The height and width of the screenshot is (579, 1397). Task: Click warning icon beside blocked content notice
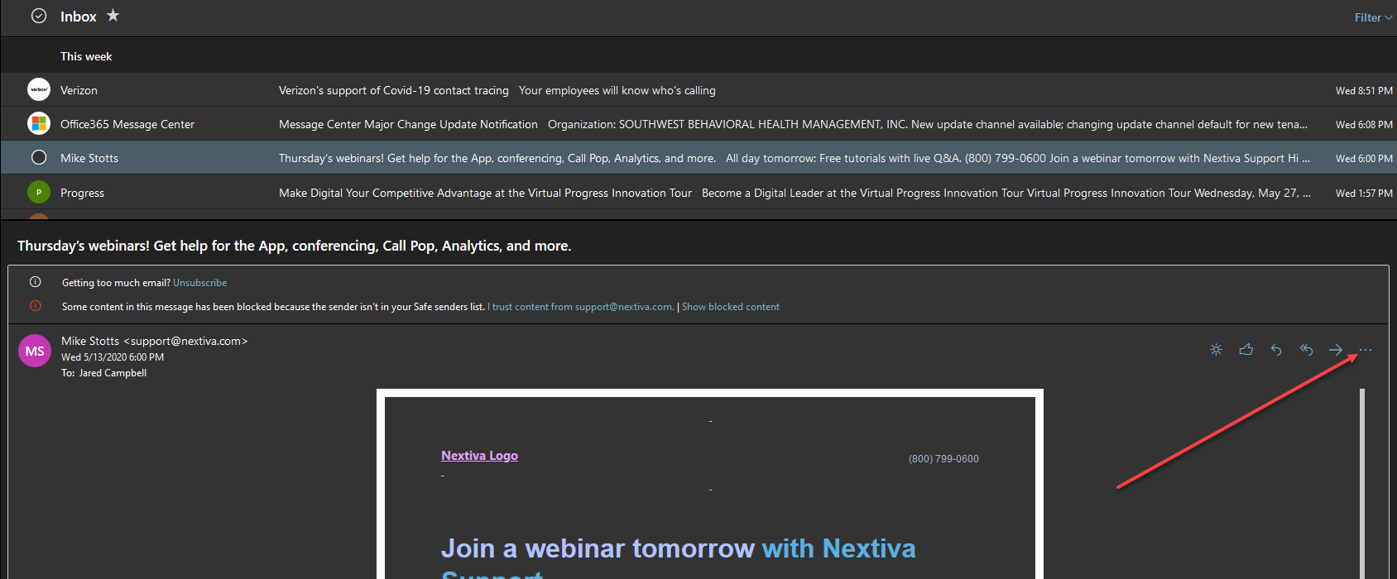click(36, 306)
